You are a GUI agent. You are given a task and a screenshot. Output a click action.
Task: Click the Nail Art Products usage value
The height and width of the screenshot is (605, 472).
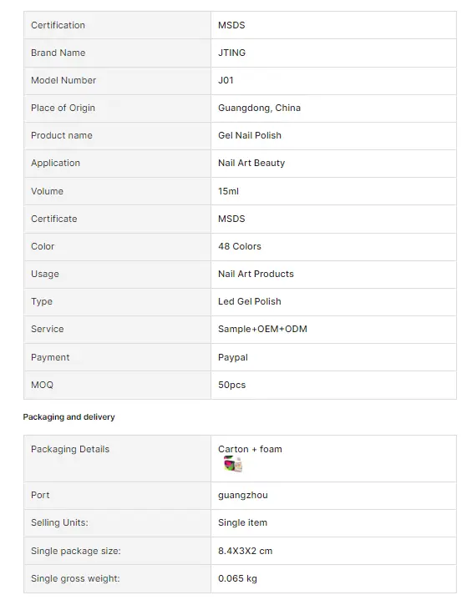[x=256, y=274]
